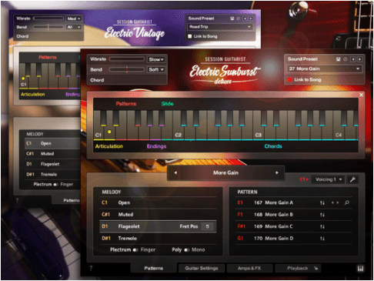Select D#1 Tremolo in Electric Vintage melody list
The width and height of the screenshot is (374, 281).
(x=52, y=175)
